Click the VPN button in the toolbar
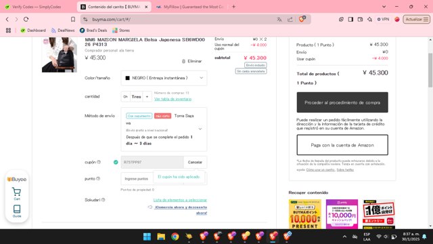This screenshot has height=244, width=433. pyautogui.click(x=384, y=20)
